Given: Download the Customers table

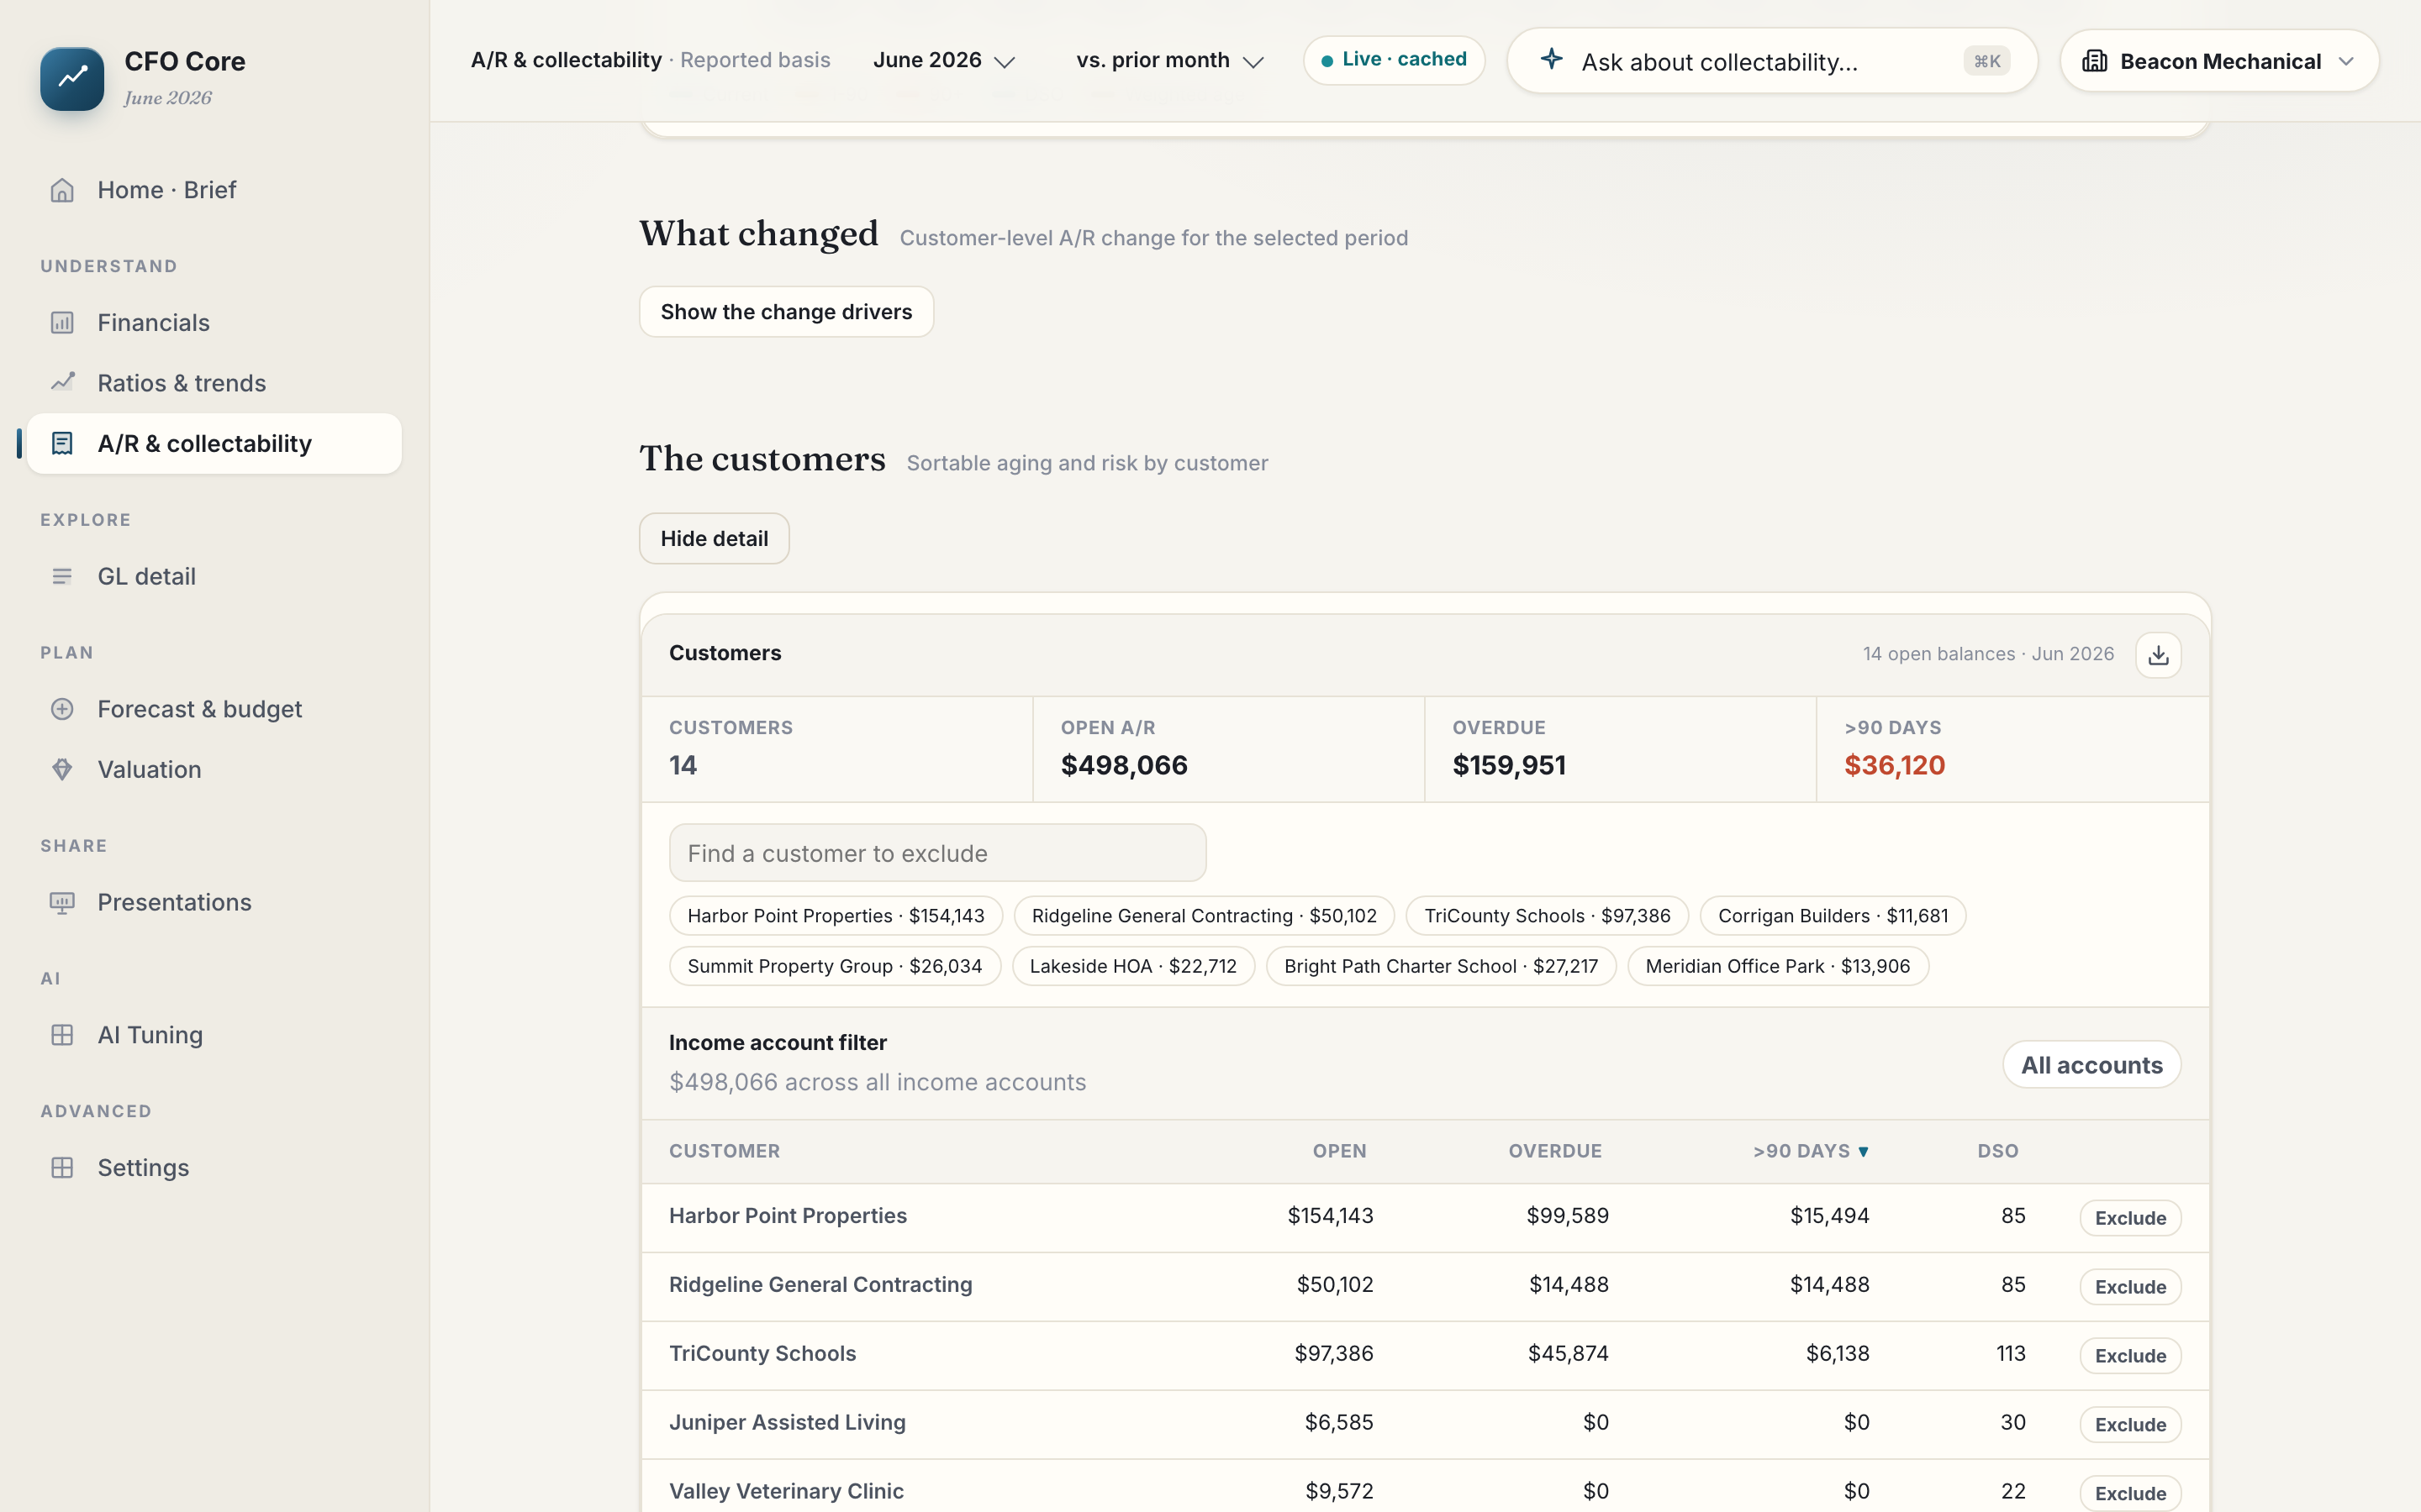Looking at the screenshot, I should 2158,655.
